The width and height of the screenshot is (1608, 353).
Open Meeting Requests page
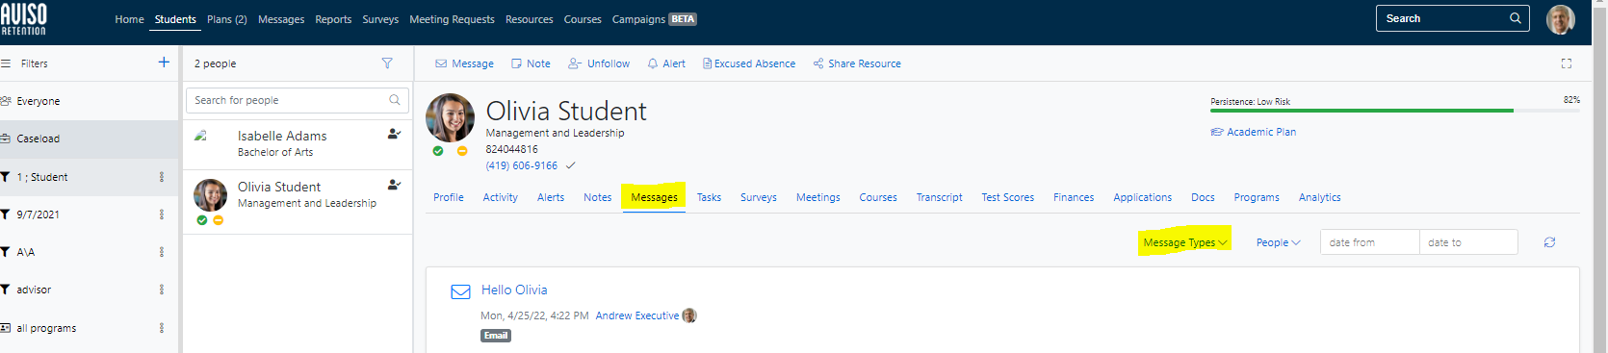point(452,19)
